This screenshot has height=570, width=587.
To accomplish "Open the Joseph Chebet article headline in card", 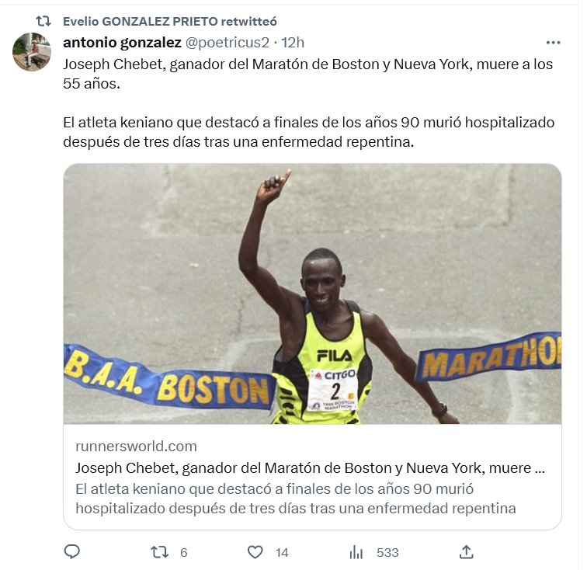I will click(x=310, y=467).
